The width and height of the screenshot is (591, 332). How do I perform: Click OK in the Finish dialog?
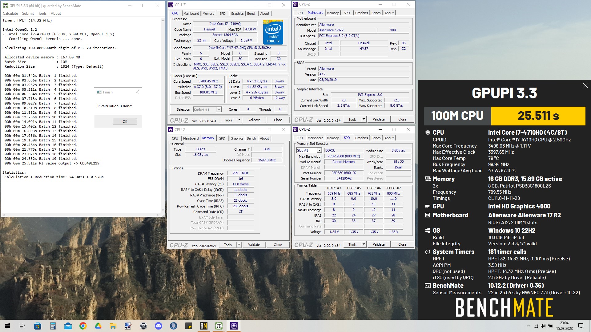125,121
